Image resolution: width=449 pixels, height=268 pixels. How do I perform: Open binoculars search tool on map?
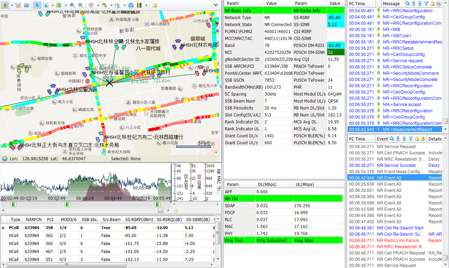[131, 5]
